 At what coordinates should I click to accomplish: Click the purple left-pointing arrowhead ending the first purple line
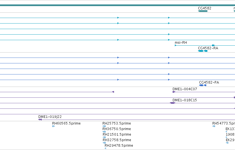pyautogui.click(x=113, y=92)
